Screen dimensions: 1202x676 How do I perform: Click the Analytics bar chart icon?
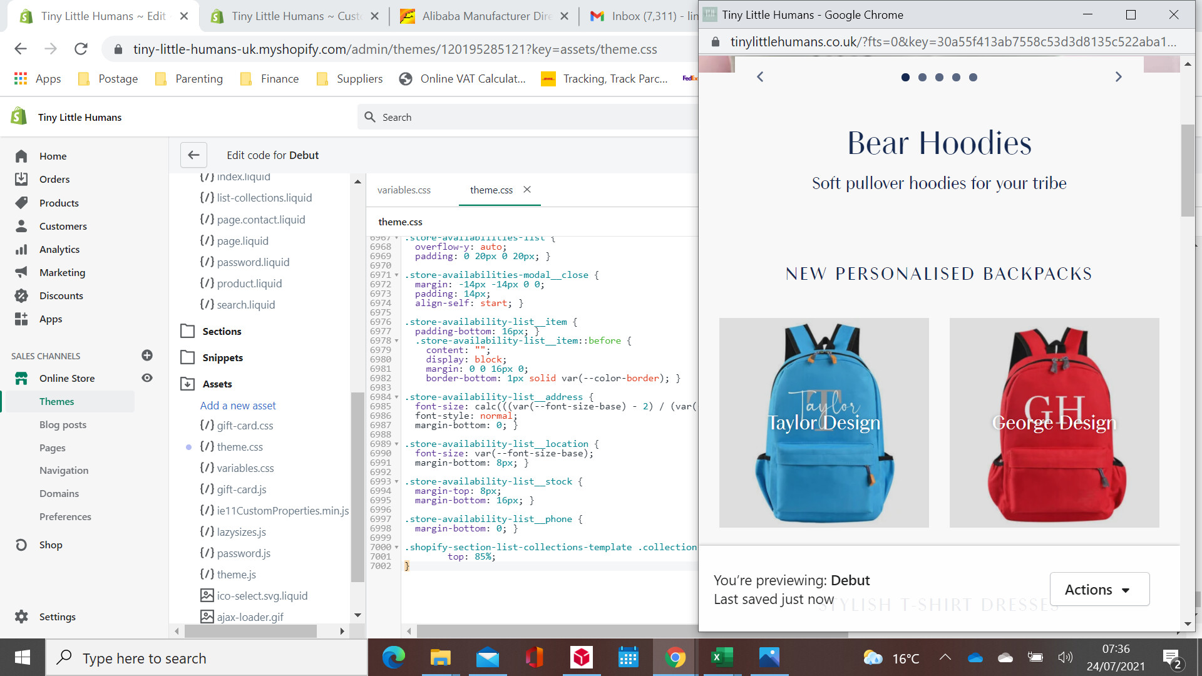[x=21, y=249]
